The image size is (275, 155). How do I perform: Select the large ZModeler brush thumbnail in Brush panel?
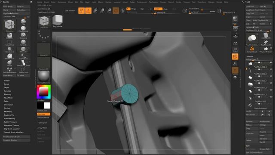9,25
